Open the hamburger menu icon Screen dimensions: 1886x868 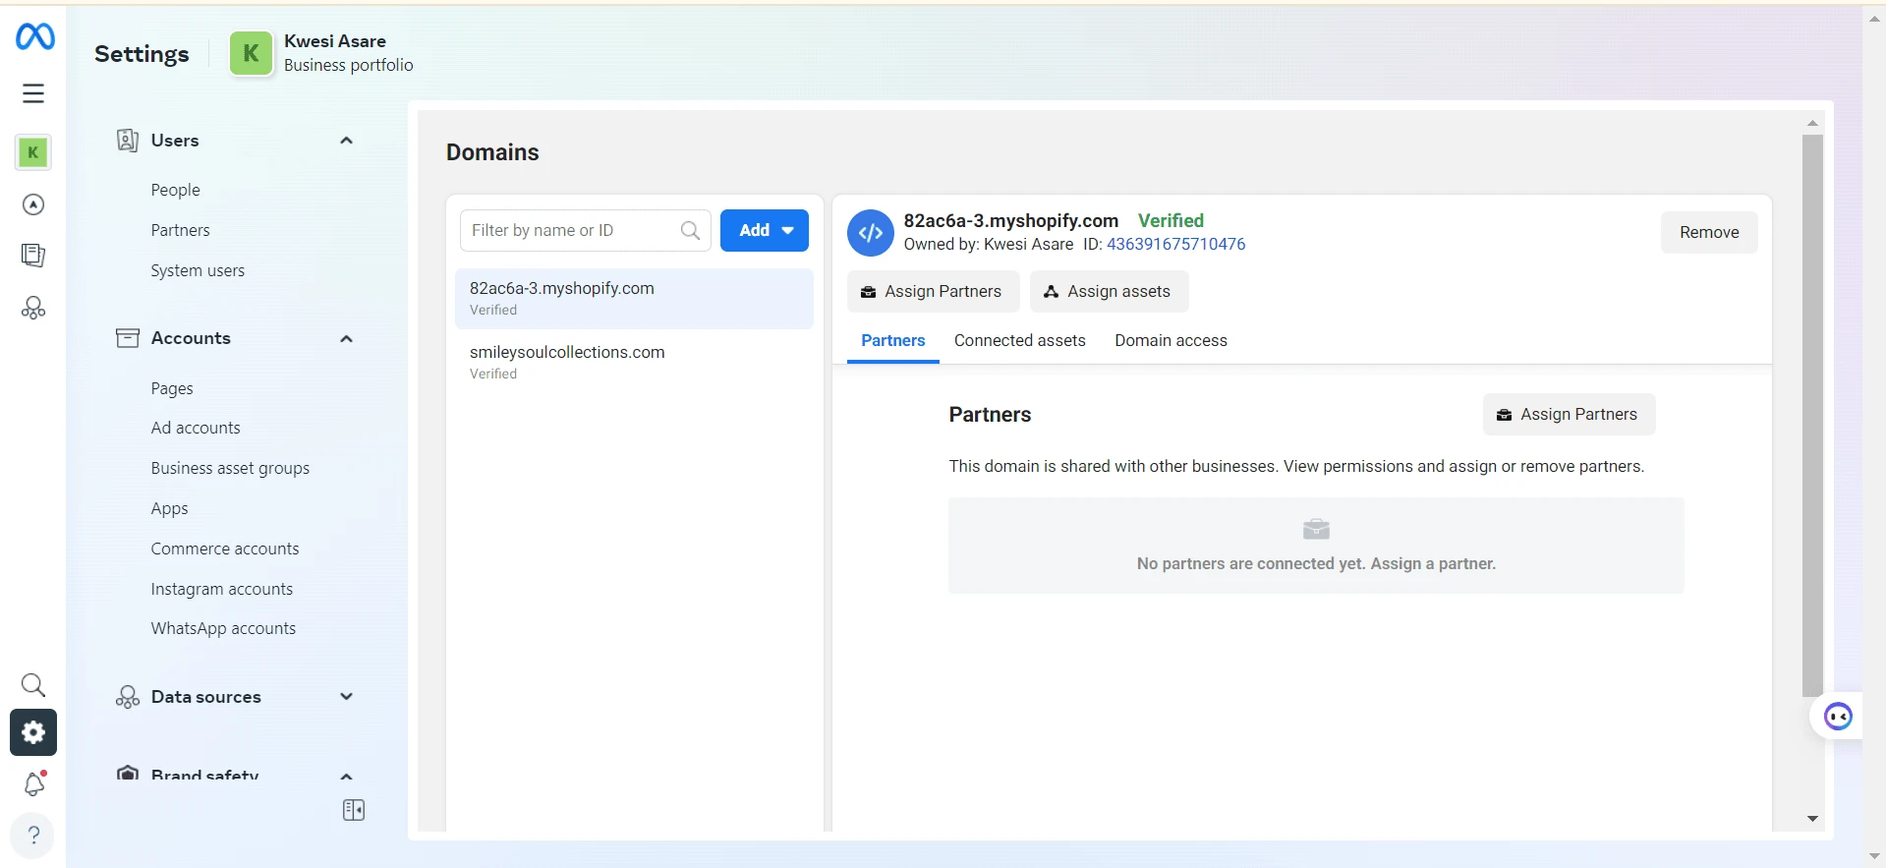(x=33, y=93)
